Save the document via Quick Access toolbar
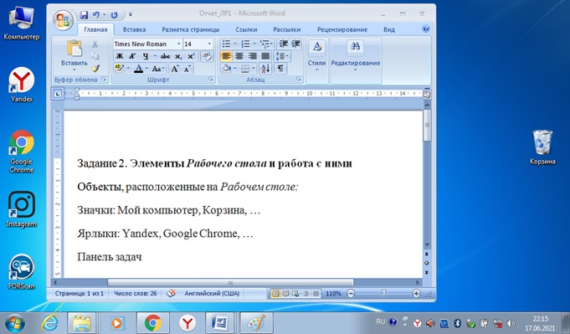 point(84,15)
